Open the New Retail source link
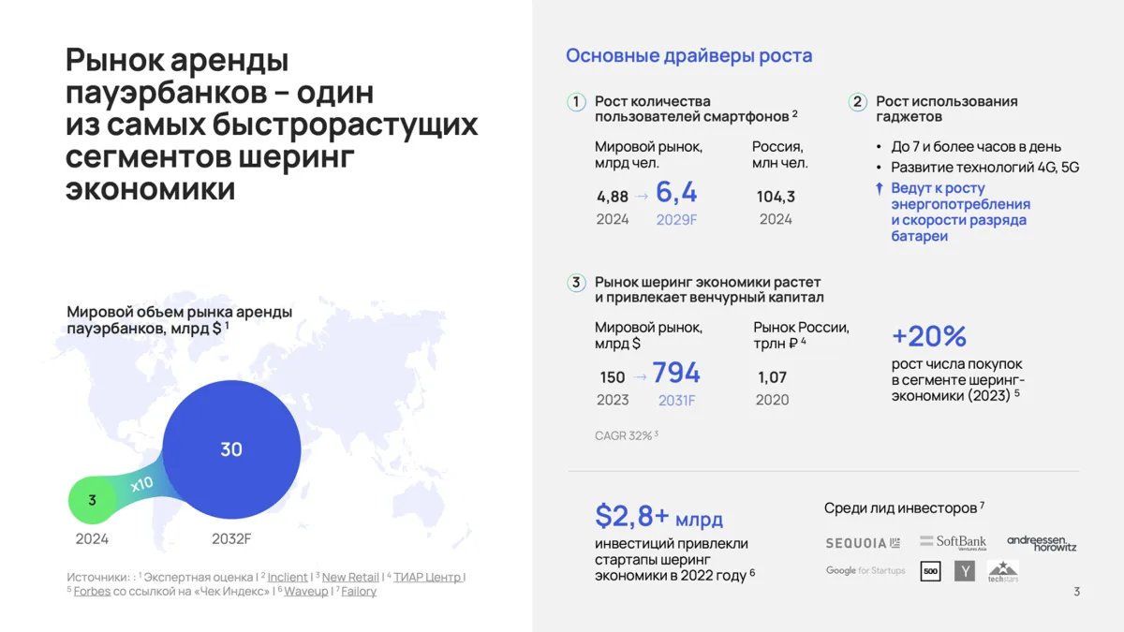The width and height of the screenshot is (1124, 632). (350, 577)
